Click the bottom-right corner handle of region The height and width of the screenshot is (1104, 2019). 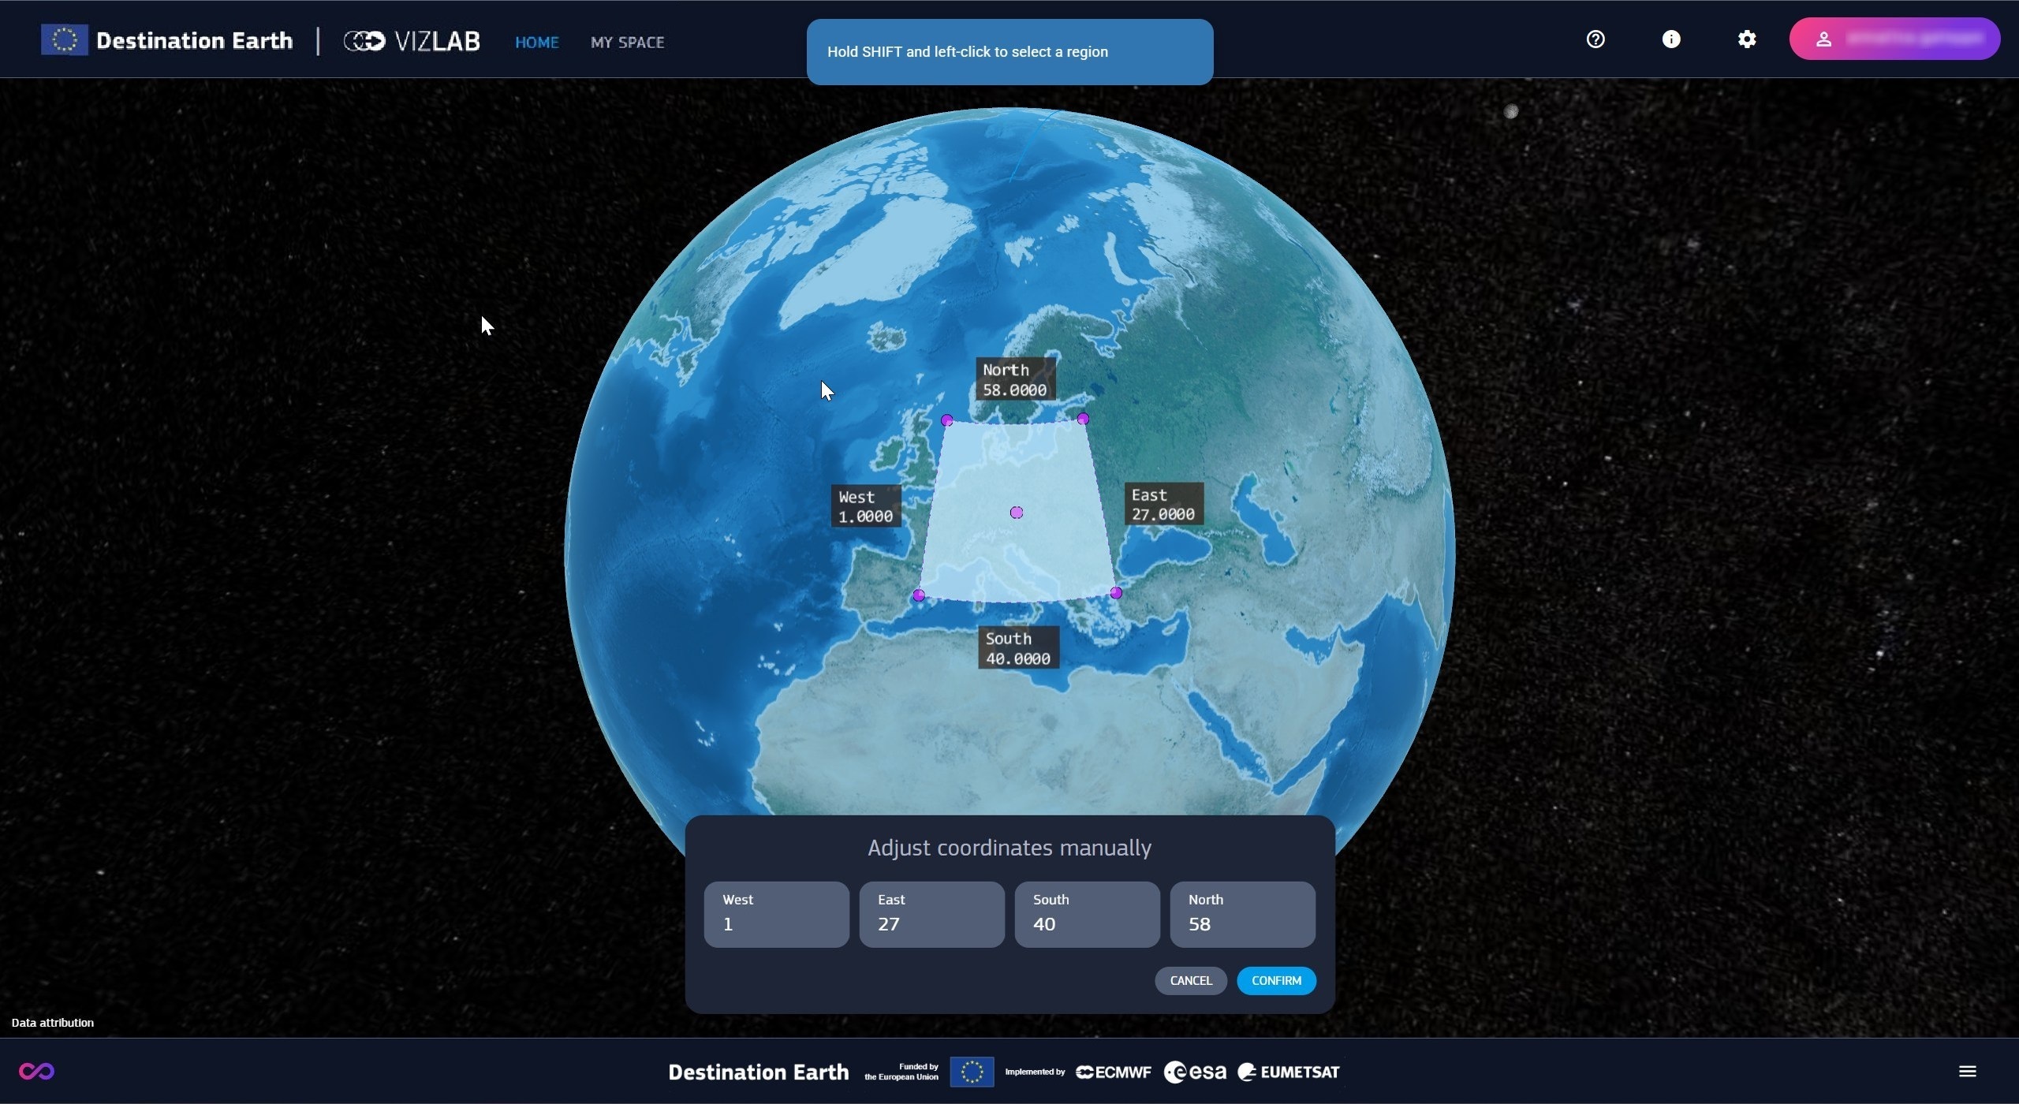1116,593
